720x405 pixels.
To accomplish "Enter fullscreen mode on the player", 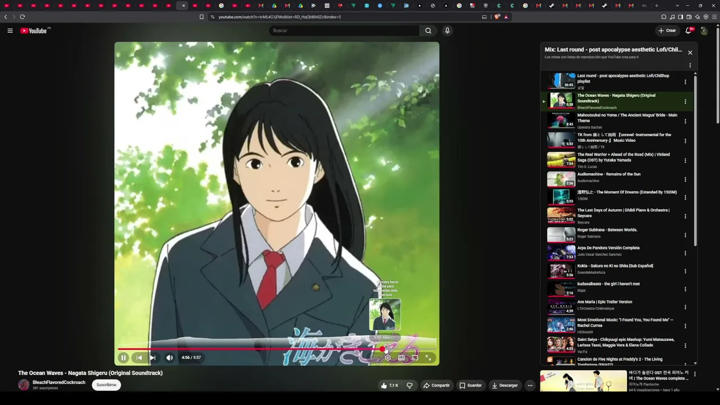I will (x=428, y=358).
